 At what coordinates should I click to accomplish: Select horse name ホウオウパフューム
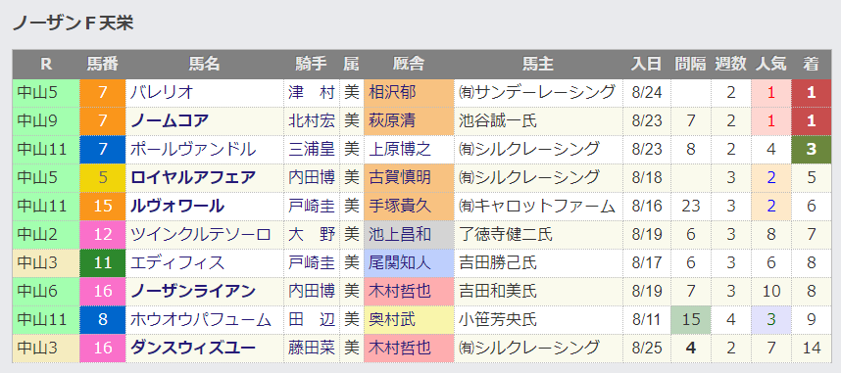tap(200, 320)
